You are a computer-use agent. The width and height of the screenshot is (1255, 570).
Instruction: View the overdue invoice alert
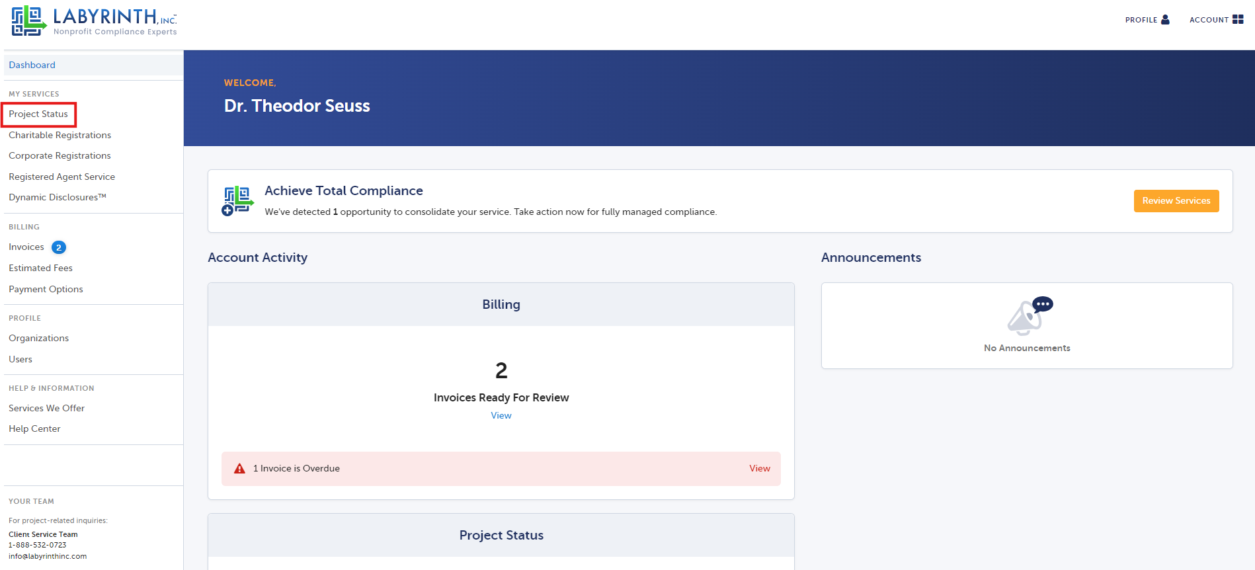[759, 468]
